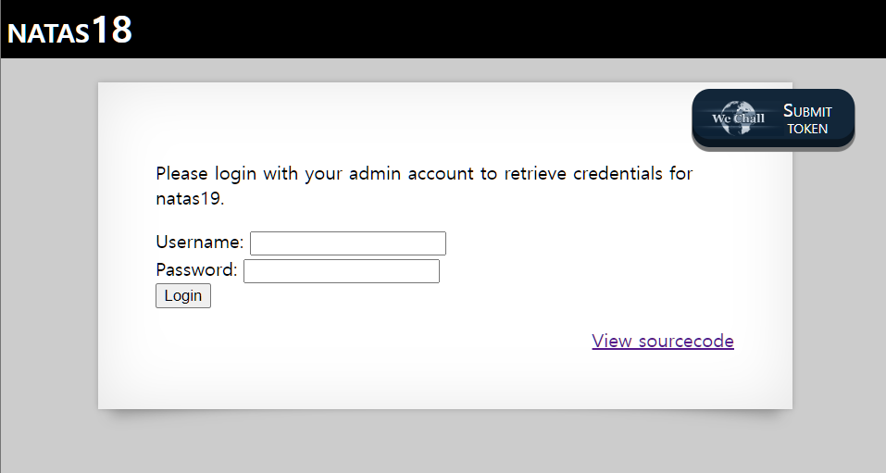Open the View sourcecode link
Viewport: 886px width, 473px height.
[x=663, y=341]
